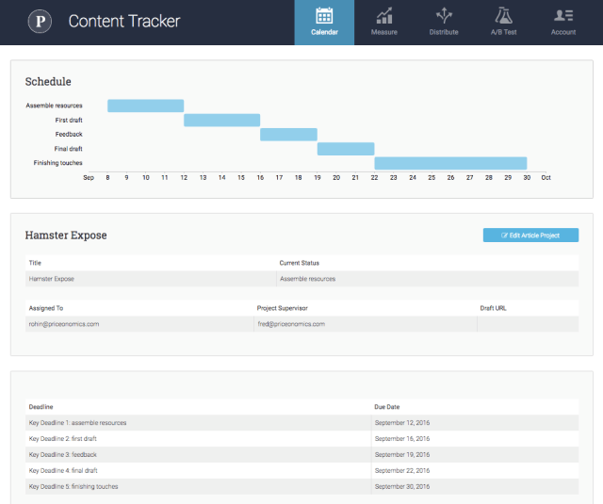Viewport: 603px width, 504px height.
Task: Click the Final draft schedule bar
Action: [x=346, y=148]
